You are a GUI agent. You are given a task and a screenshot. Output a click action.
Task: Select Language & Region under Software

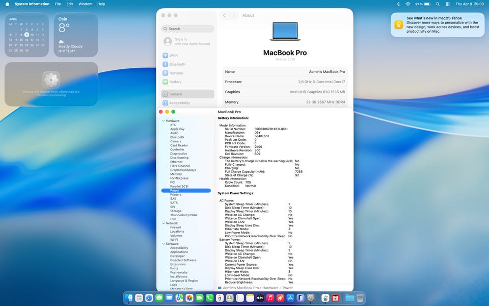[x=184, y=280]
